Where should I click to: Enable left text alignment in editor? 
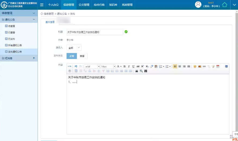tap(175, 66)
